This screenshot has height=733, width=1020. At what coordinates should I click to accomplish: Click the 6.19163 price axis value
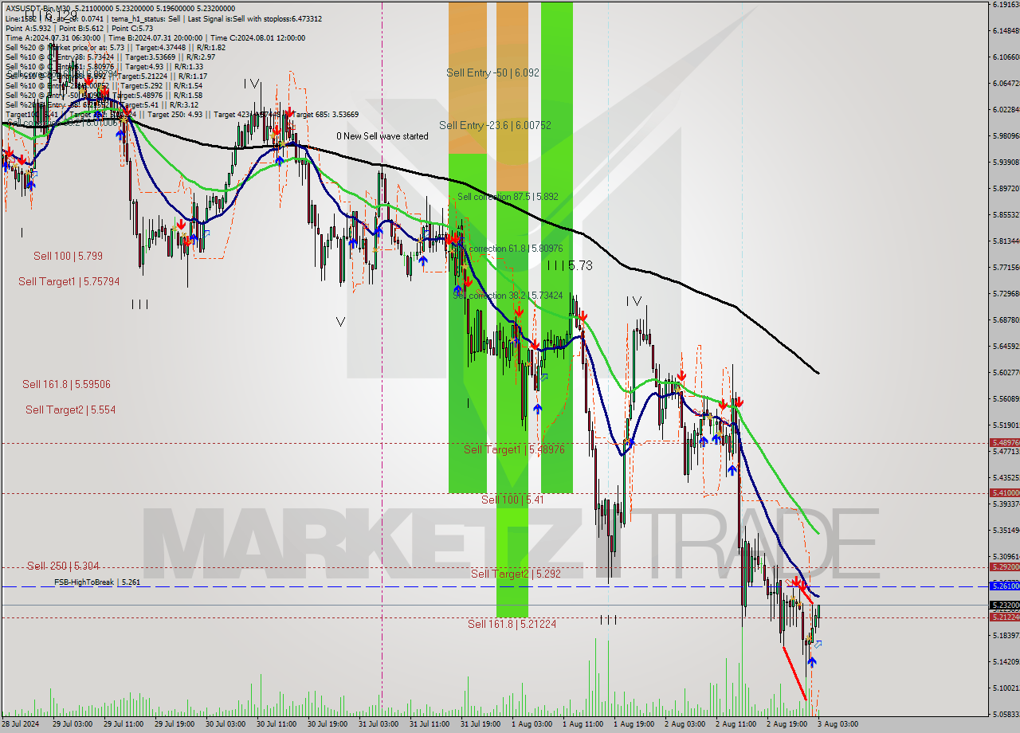click(1006, 5)
